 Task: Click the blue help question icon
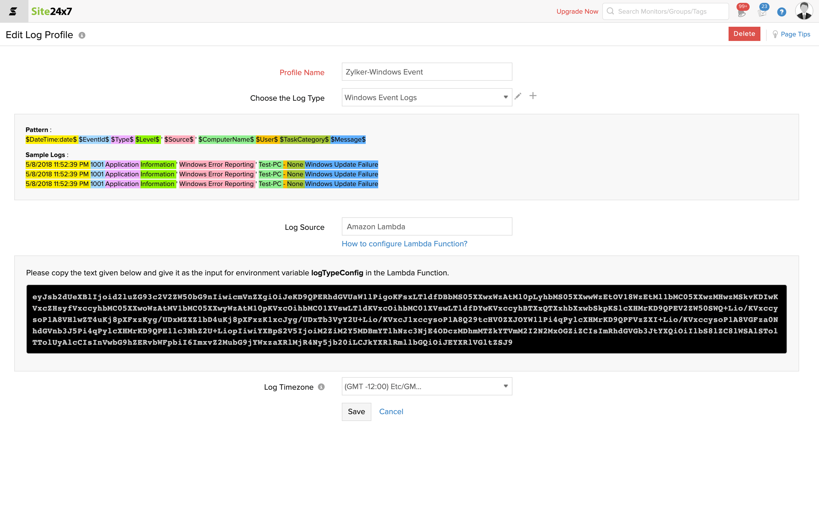coord(781,12)
